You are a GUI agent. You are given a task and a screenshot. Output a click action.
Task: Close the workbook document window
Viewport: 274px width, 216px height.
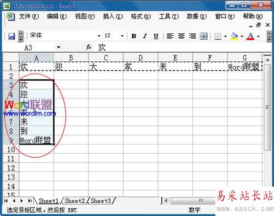click(268, 25)
